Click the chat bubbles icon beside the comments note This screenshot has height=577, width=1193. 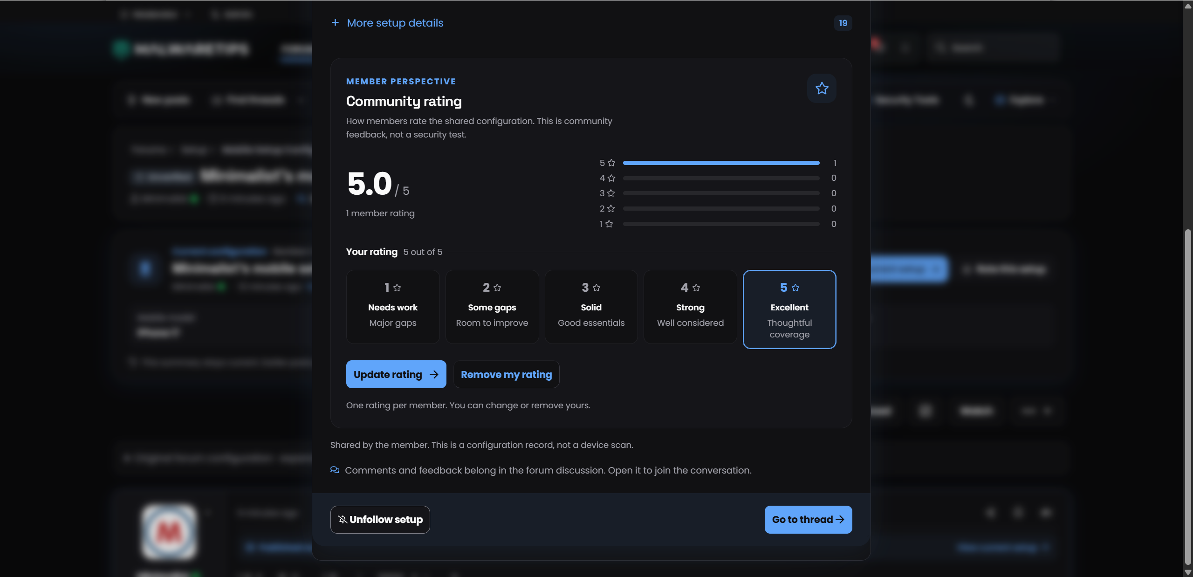coord(335,470)
